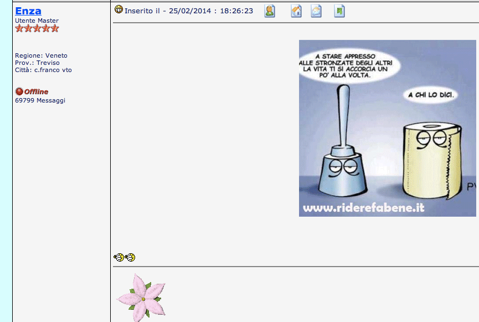The width and height of the screenshot is (479, 322).
Task: Click the '69799 Messaggi' post count
Action: (40, 101)
